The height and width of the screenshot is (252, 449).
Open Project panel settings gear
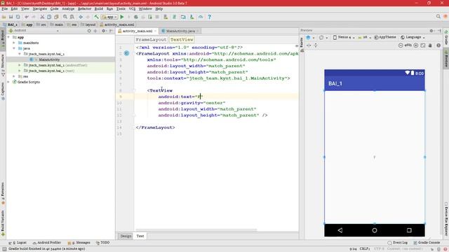pyautogui.click(x=103, y=31)
